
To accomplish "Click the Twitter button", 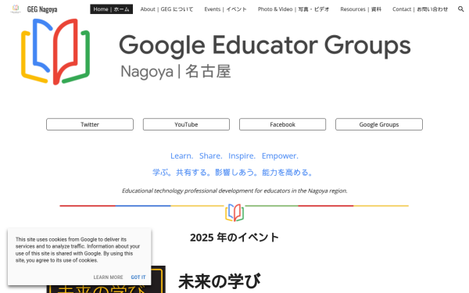I will [x=90, y=124].
